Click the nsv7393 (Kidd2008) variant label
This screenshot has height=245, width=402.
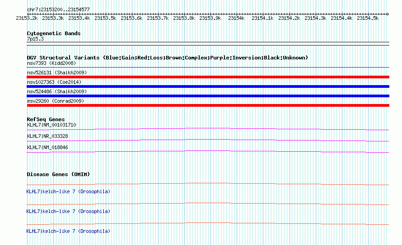[51, 63]
